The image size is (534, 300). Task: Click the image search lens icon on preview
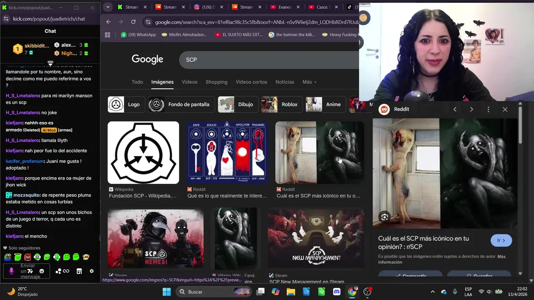[385, 217]
